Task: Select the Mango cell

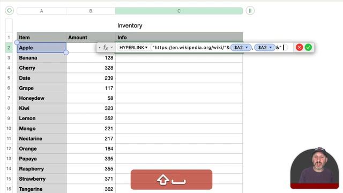Action: coord(42,129)
